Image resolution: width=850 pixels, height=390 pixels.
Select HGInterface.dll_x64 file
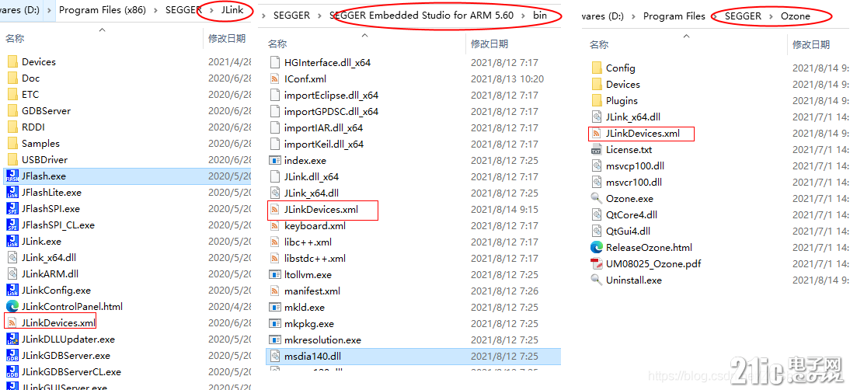point(327,63)
